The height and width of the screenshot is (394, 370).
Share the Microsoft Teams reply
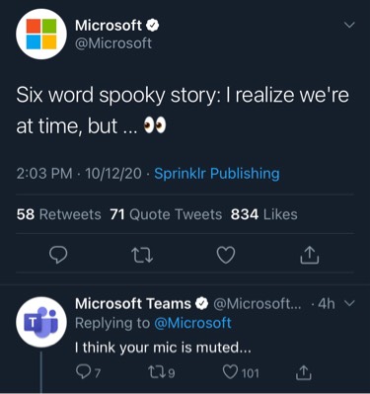[303, 372]
